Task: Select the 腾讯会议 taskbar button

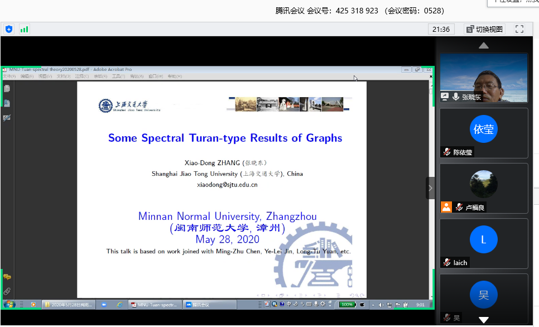Action: point(199,305)
